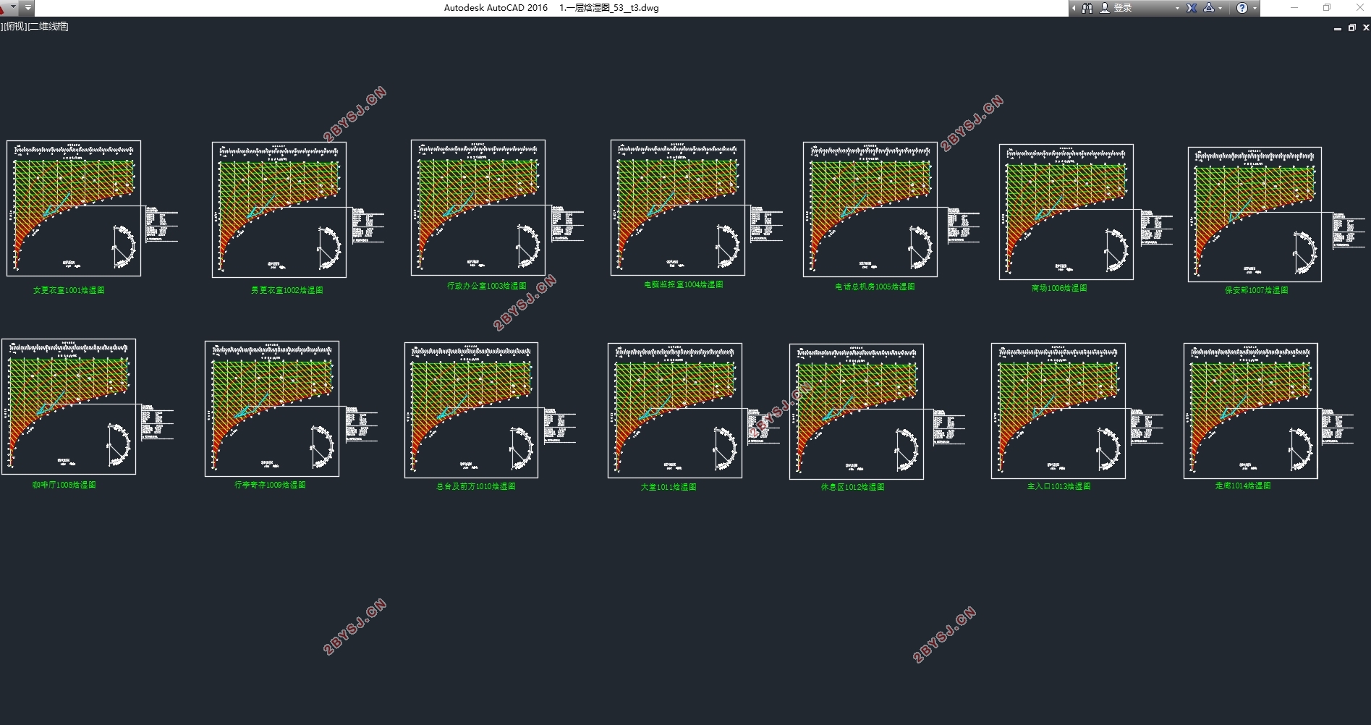Select the 电脑监控室1004 chart drawing frame
This screenshot has height=725, width=1371.
[x=678, y=208]
